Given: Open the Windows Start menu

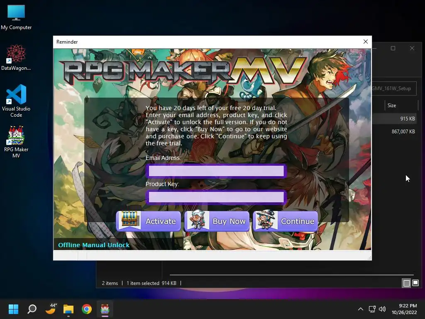Looking at the screenshot, I should click(13, 309).
